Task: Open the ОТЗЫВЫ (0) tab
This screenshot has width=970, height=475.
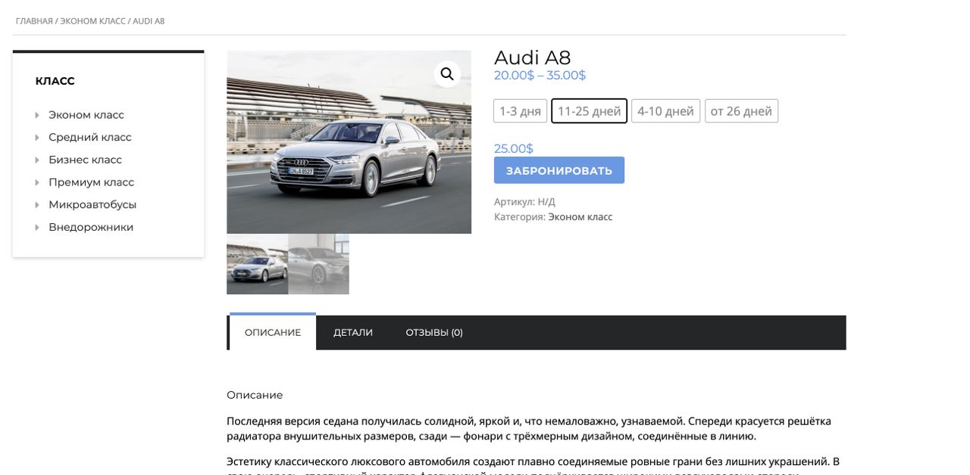Action: [434, 332]
